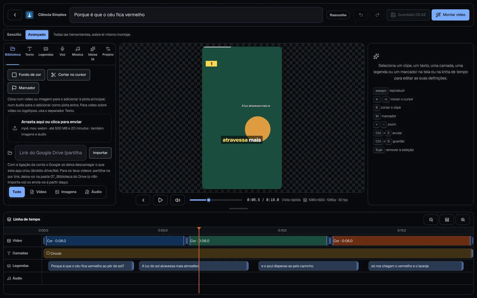This screenshot has width=477, height=298.
Task: Click the upload drop zone
Action: pyautogui.click(x=60, y=128)
